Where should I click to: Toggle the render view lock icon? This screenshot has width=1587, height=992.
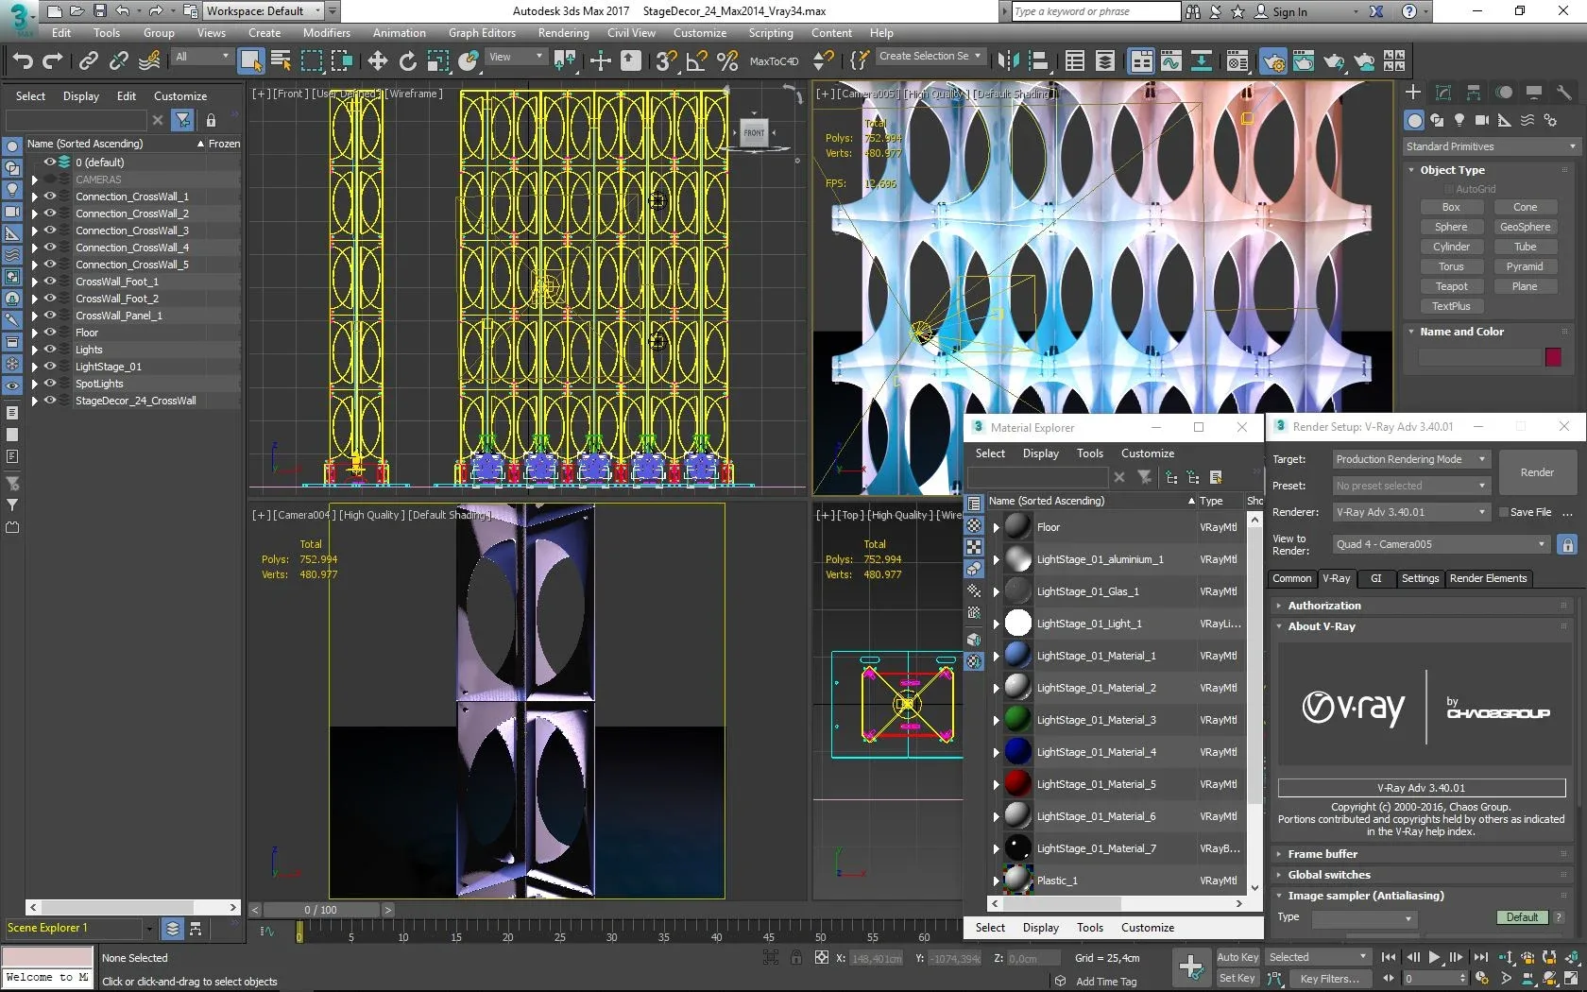(x=1567, y=545)
